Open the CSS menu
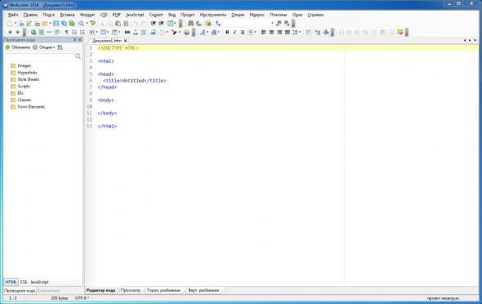The height and width of the screenshot is (304, 482). coord(104,15)
